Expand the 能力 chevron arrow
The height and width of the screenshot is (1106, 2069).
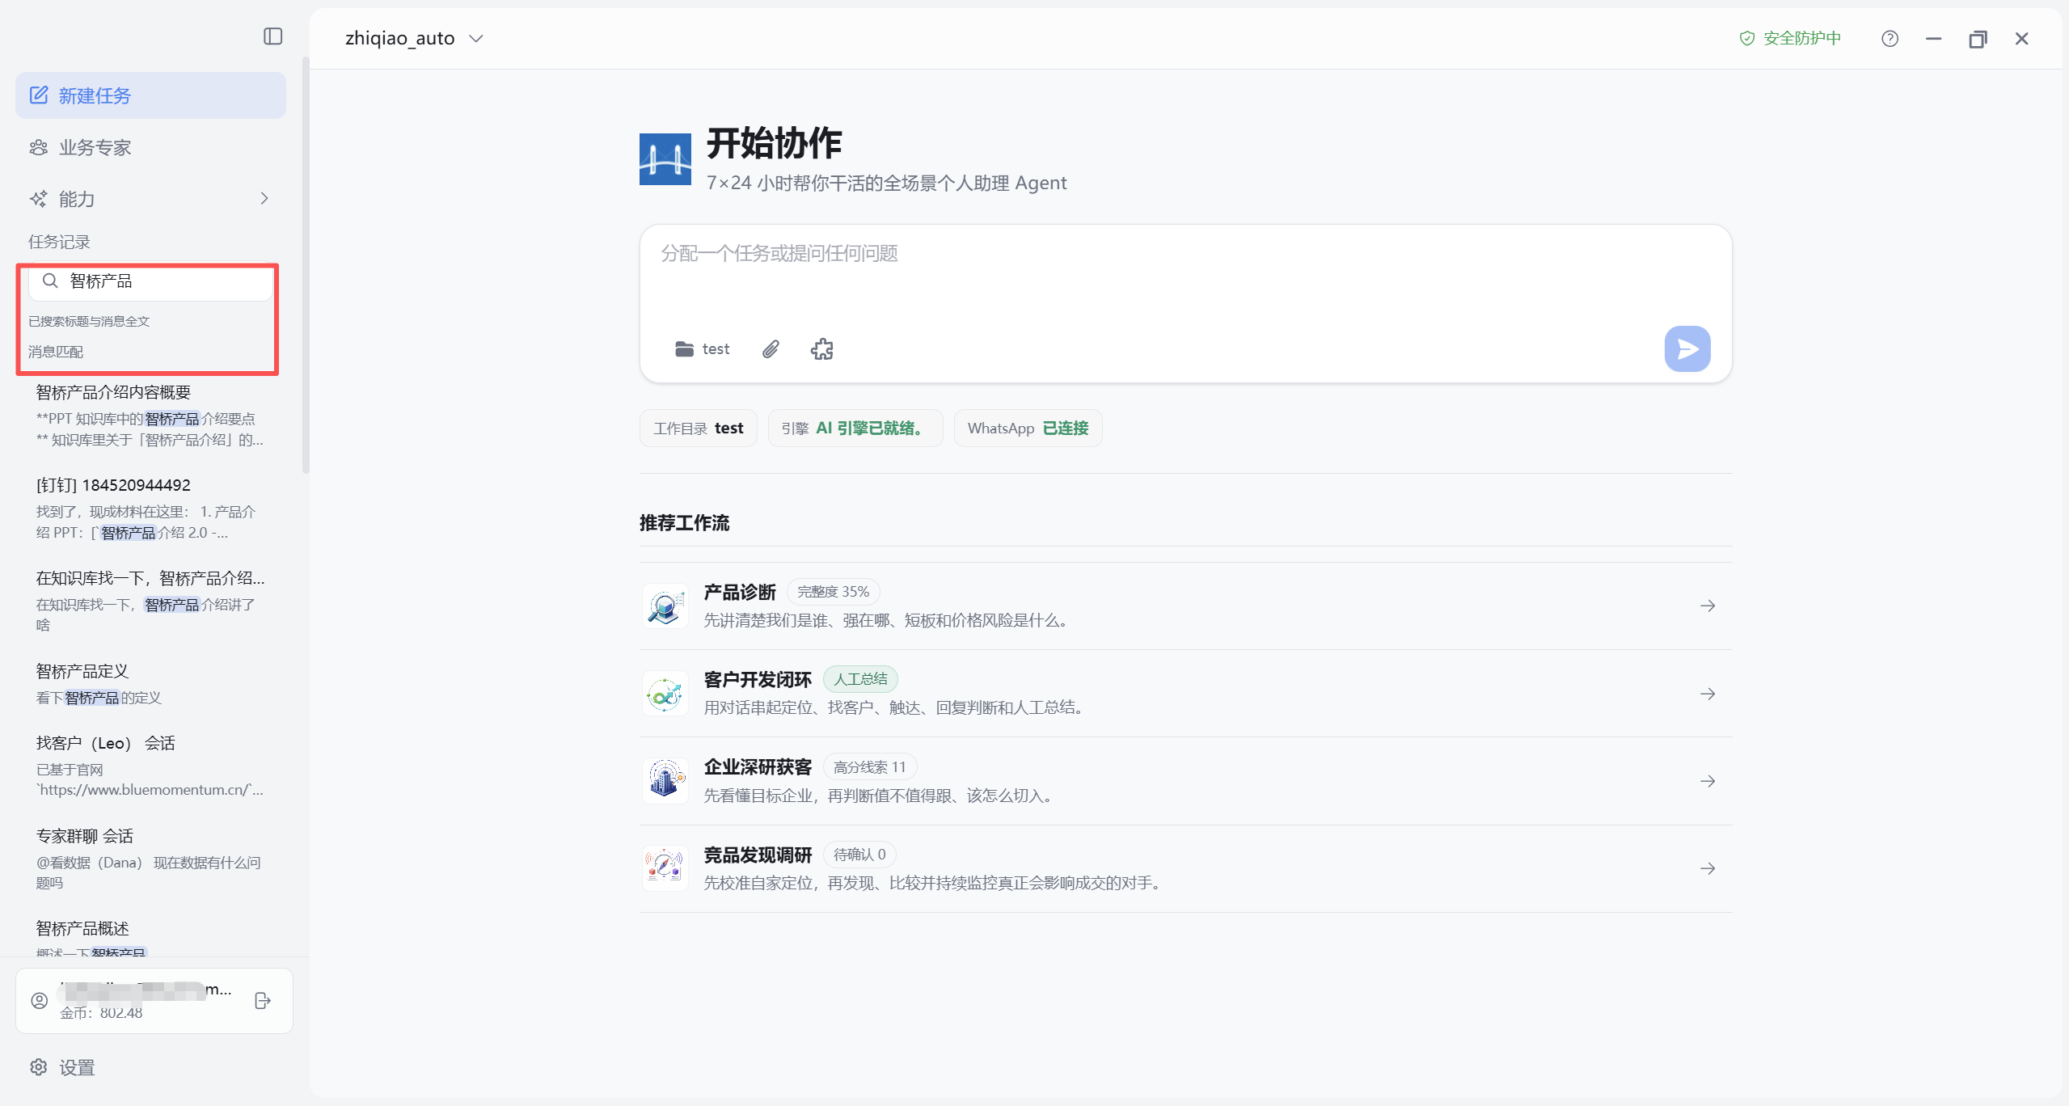(x=264, y=199)
